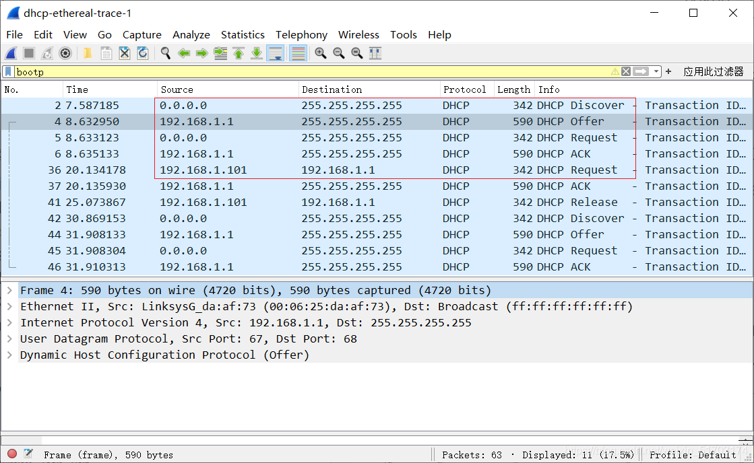Open a capture file with folder icon
The height and width of the screenshot is (463, 754).
88,53
